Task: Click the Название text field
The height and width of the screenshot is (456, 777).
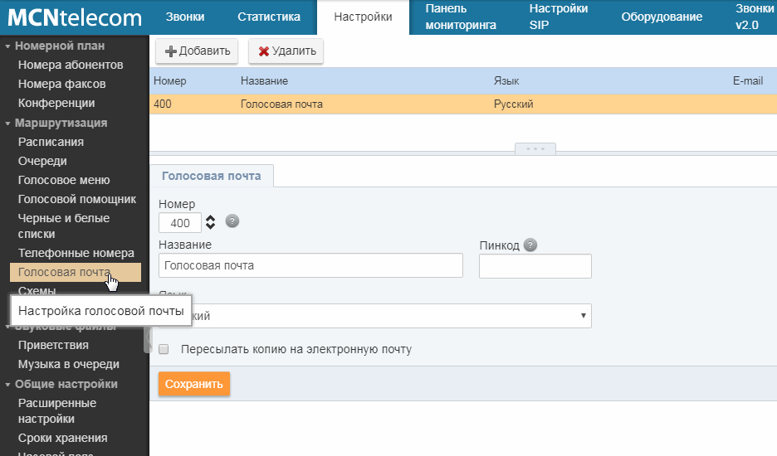Action: point(310,266)
